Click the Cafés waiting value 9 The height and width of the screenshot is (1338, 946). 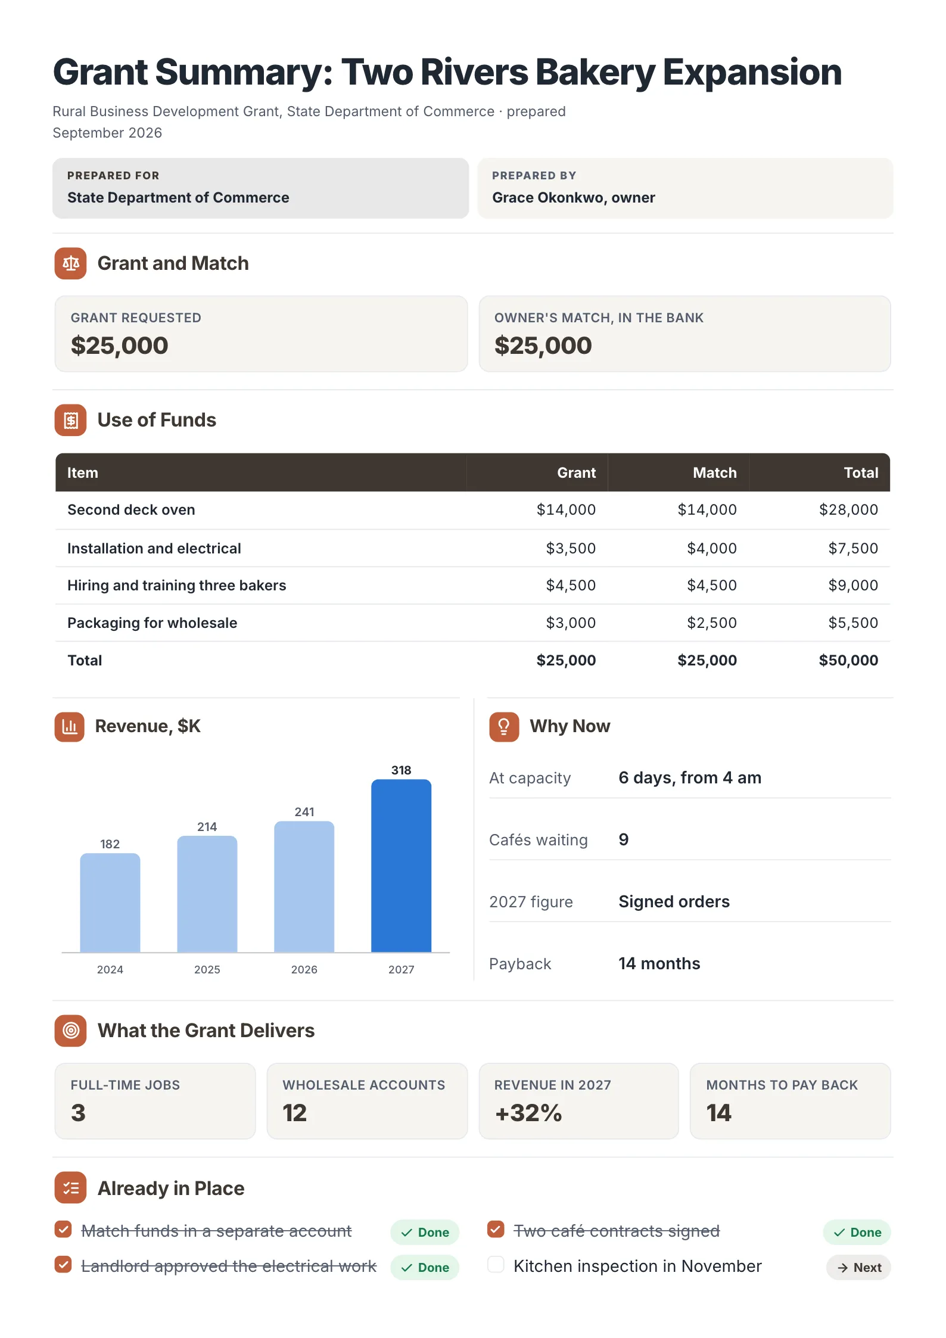coord(624,840)
